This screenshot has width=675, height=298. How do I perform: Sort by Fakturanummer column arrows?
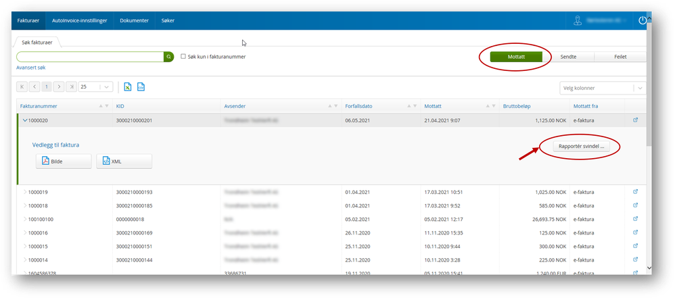pos(103,106)
